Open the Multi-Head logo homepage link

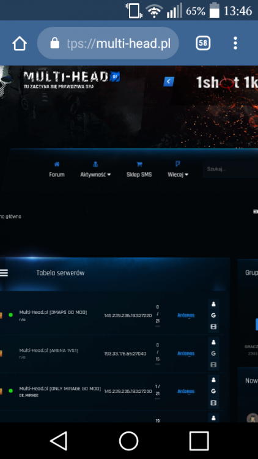coord(72,80)
